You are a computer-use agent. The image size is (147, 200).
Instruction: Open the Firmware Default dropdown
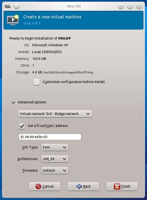[55, 170]
